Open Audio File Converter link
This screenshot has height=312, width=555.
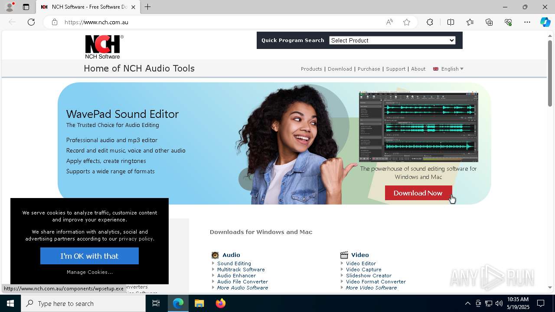click(243, 282)
